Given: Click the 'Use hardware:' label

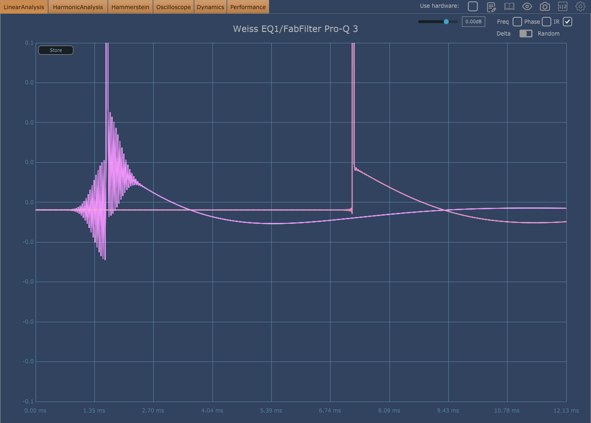Looking at the screenshot, I should tap(440, 6).
